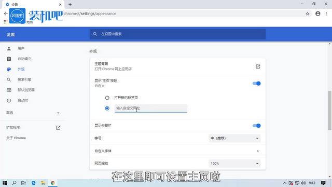
Task: Click the 启动时 power icon
Action: [9, 100]
